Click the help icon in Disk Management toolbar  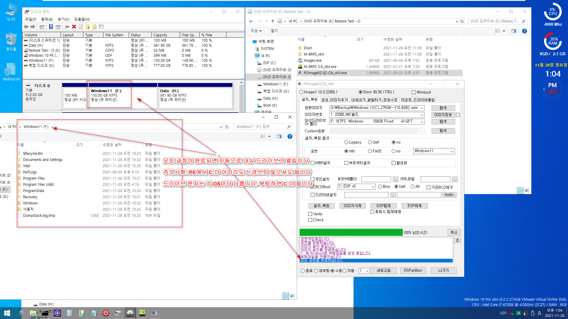click(51, 27)
